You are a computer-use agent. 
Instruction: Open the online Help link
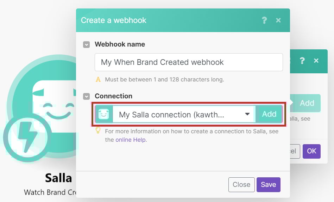pos(131,140)
